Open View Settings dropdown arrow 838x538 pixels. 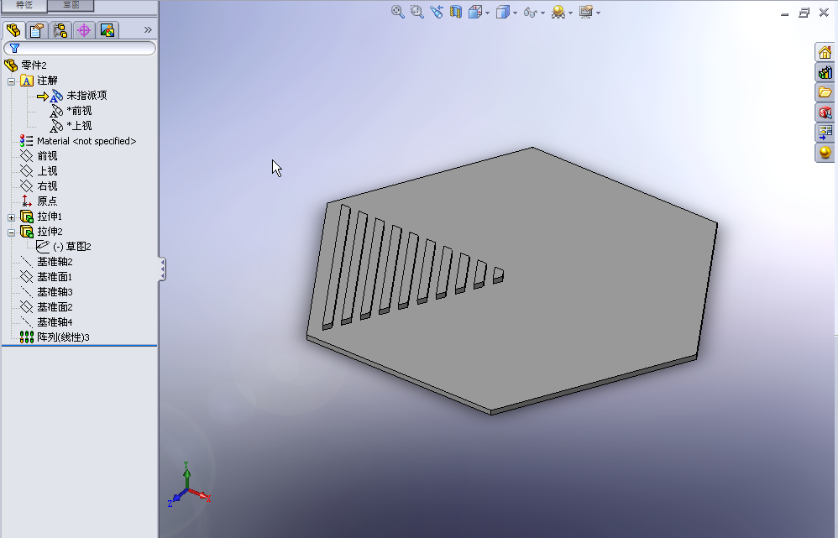pos(598,13)
